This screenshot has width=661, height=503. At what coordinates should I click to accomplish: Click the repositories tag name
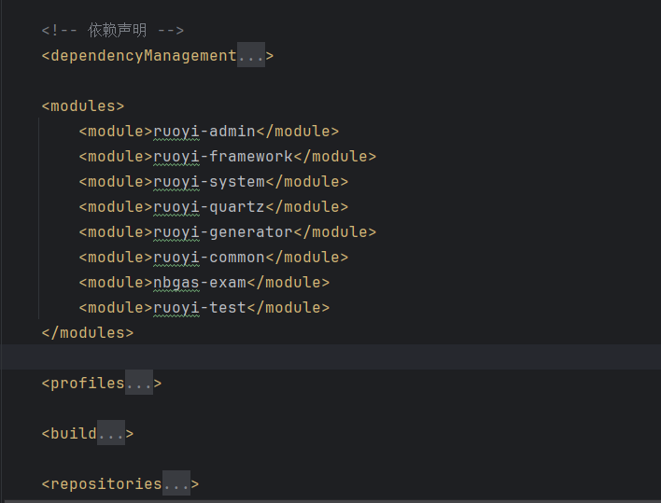[x=106, y=484]
